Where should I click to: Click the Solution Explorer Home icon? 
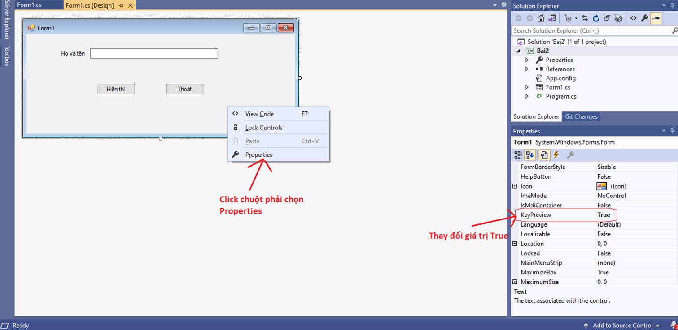click(540, 18)
